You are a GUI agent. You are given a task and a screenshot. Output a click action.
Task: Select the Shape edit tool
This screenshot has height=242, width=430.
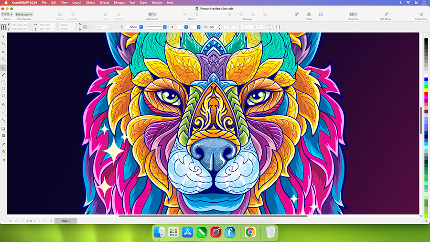3,44
